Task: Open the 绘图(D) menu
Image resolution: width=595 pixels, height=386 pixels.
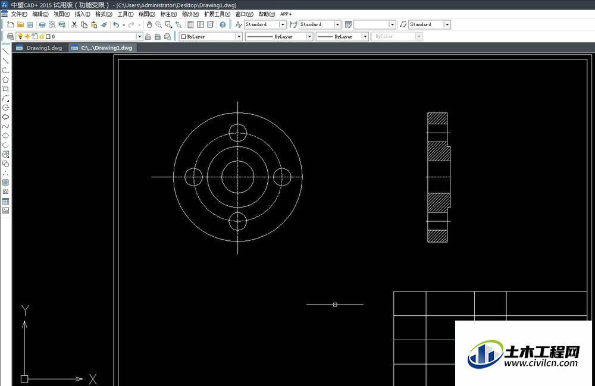Action: (146, 14)
